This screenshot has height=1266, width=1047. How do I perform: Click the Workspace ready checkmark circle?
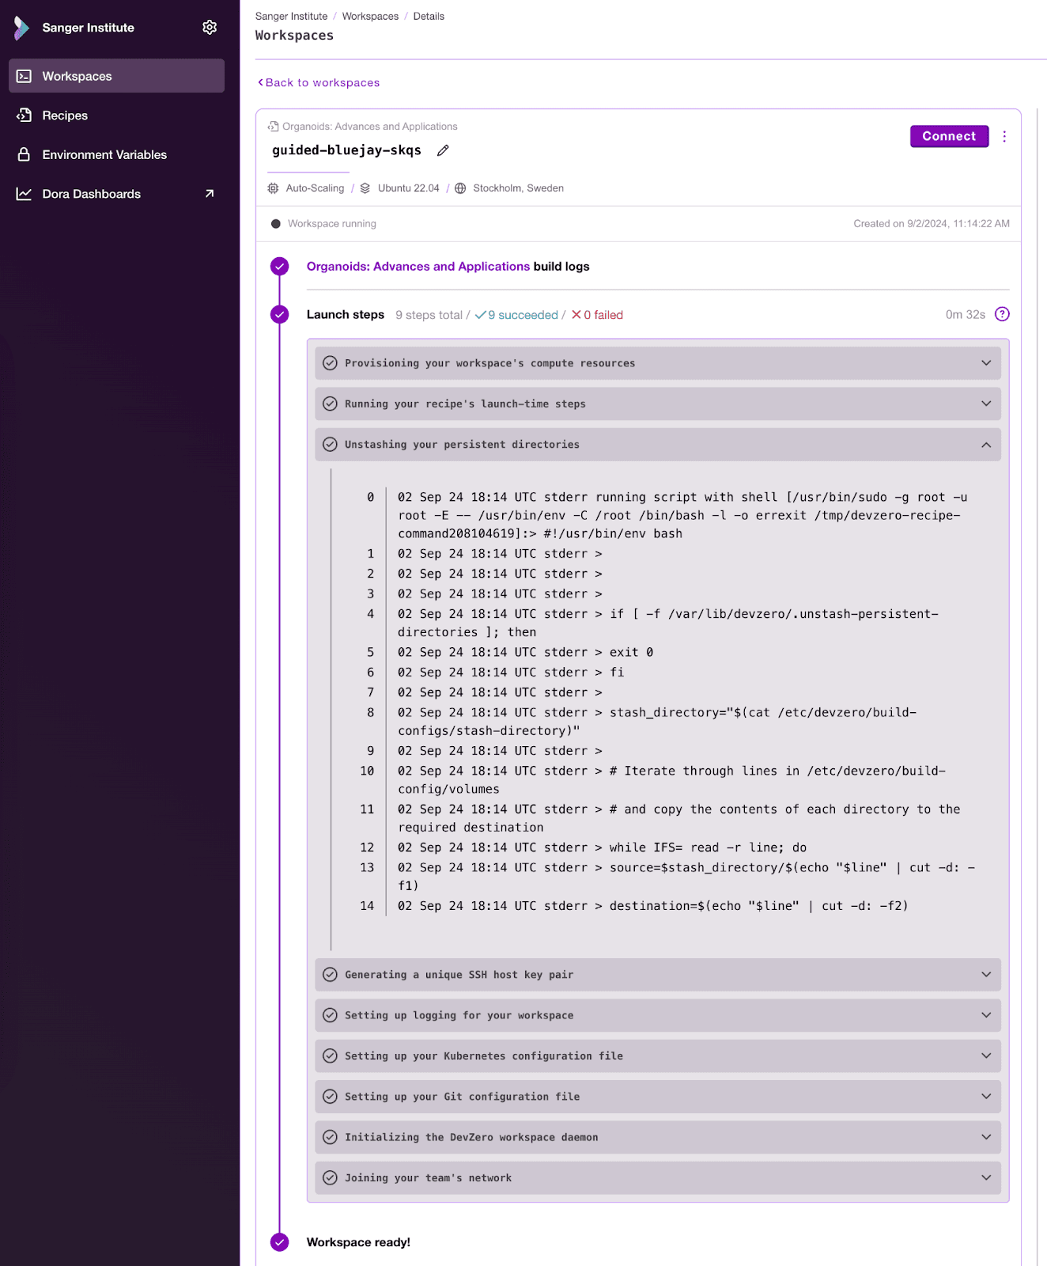[280, 1242]
